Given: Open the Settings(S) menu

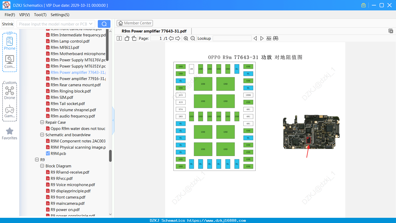Looking at the screenshot, I should pyautogui.click(x=60, y=15).
